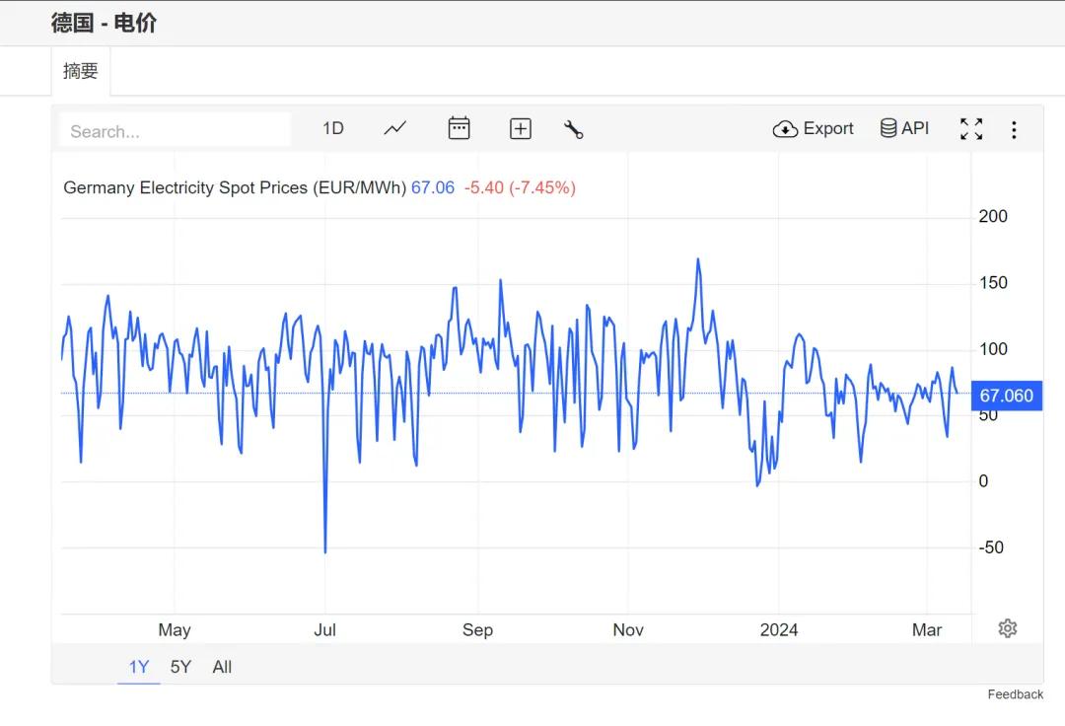1065x726 pixels.
Task: Click the cloud download Export icon
Action: tap(785, 129)
